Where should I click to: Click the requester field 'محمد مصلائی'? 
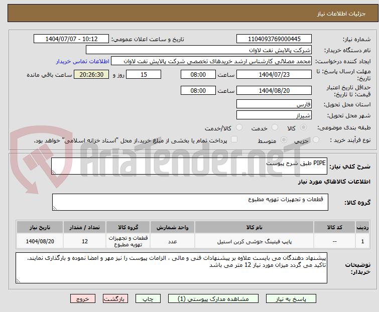coord(211,61)
